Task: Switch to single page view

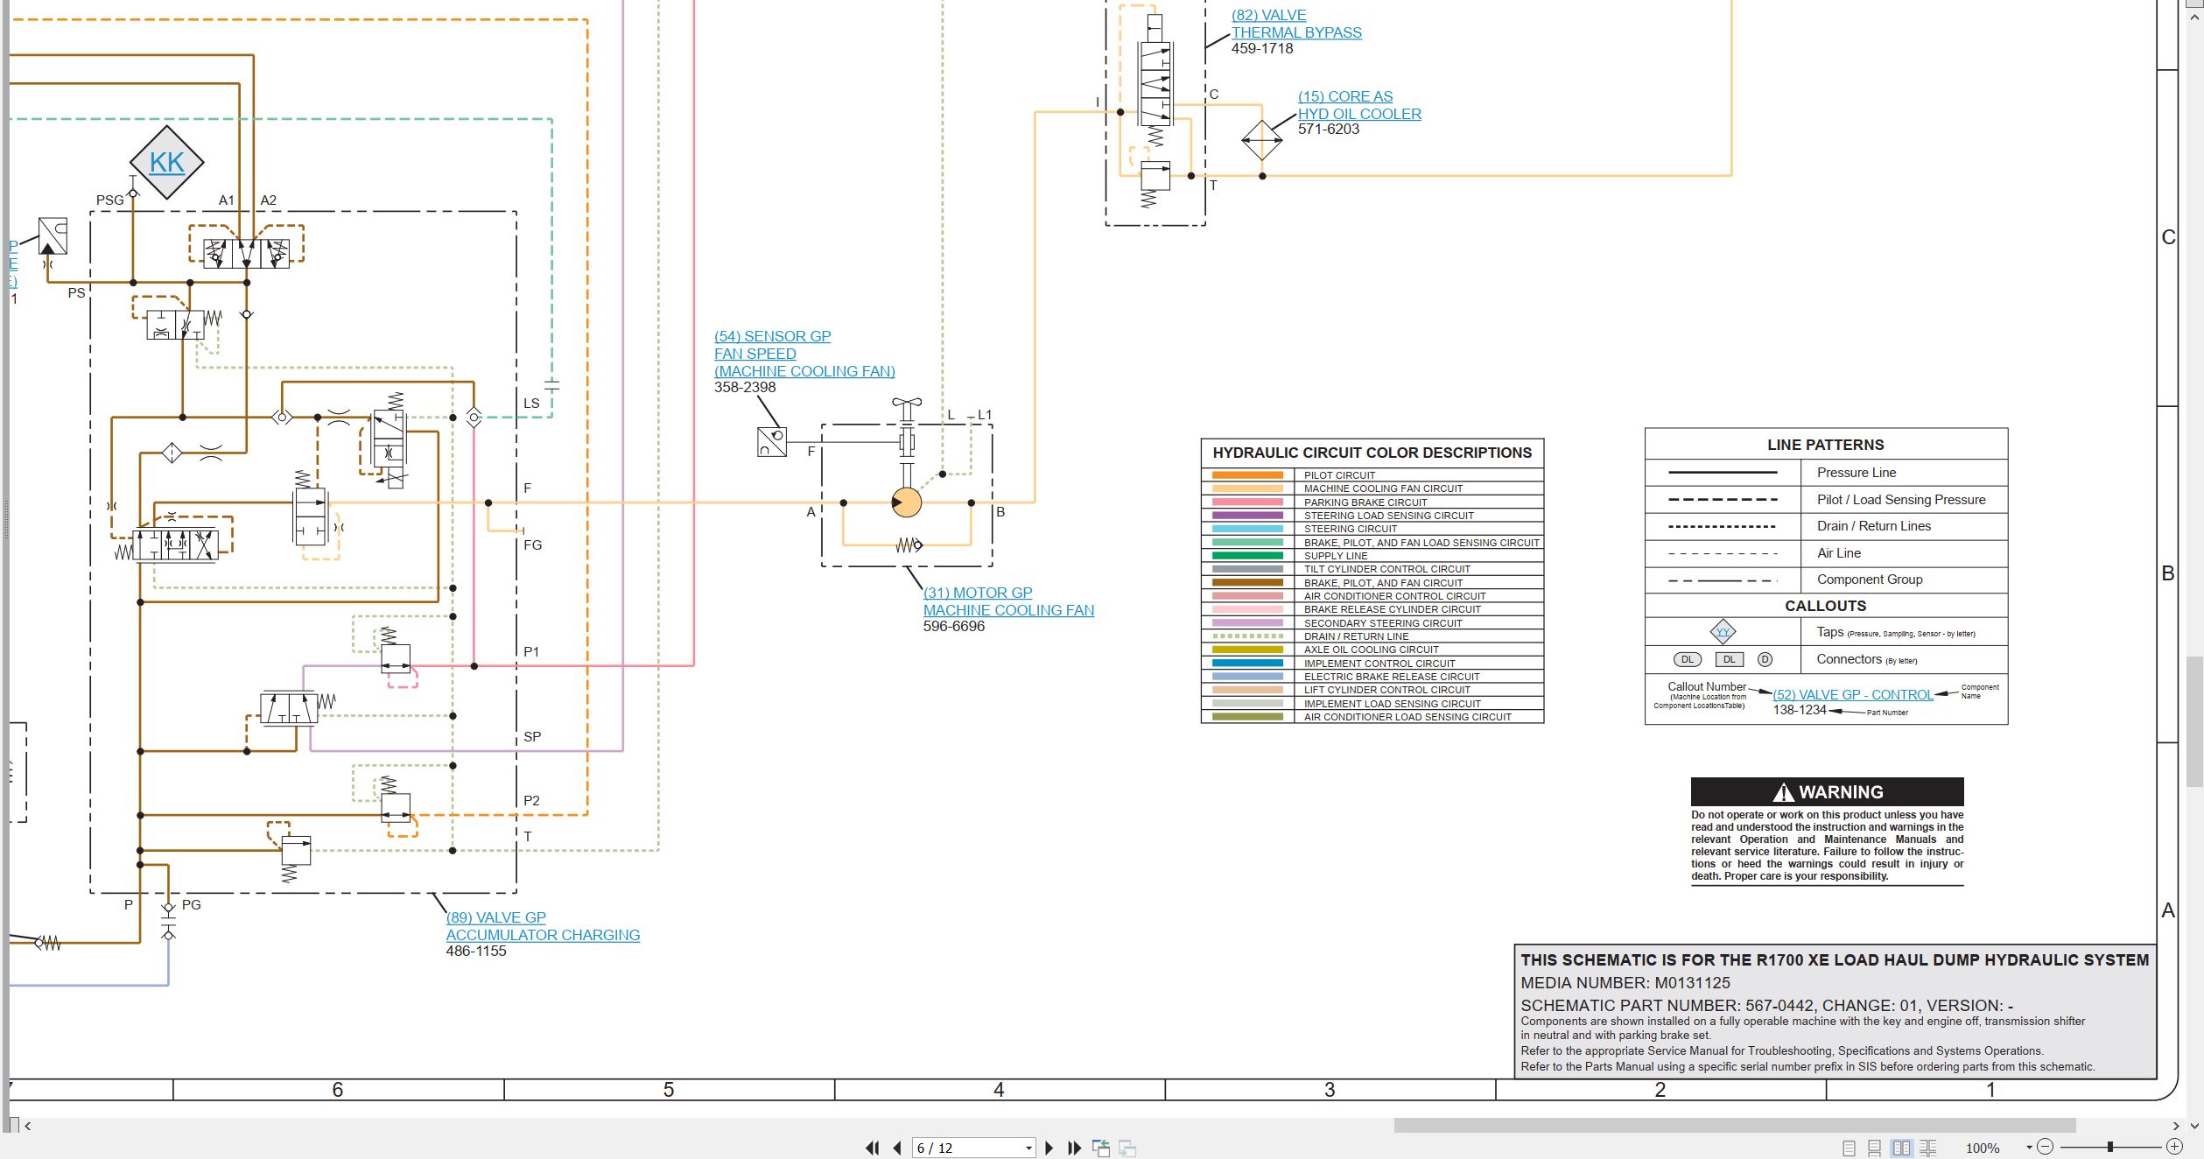Action: tap(1849, 1148)
